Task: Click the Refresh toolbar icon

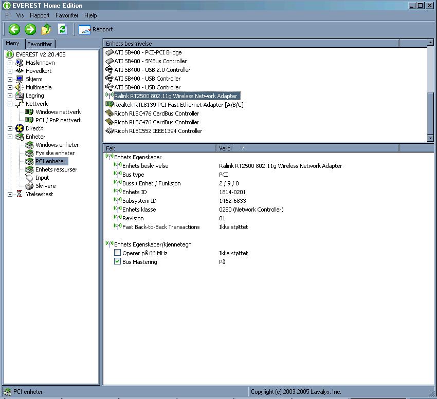Action: coord(62,29)
